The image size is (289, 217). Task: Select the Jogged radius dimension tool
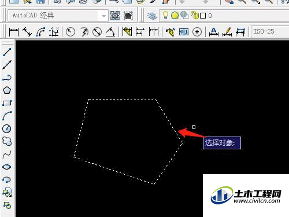pos(84,32)
